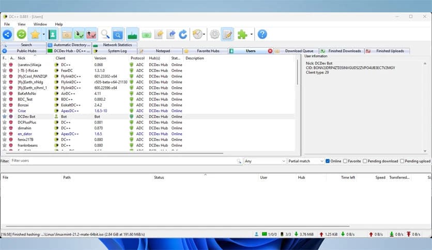432x250 pixels.
Task: Sort users by Client column header
Action: tap(73, 58)
